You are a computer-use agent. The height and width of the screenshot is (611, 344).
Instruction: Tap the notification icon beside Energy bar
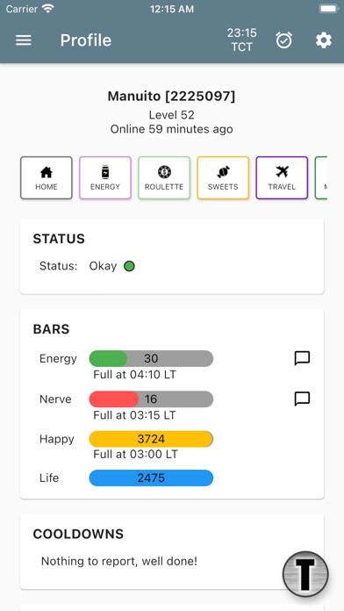[x=302, y=358]
